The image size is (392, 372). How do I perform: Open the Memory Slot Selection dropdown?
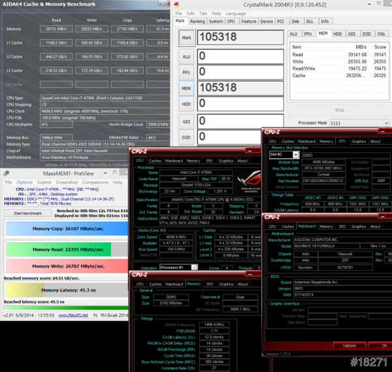[295, 155]
